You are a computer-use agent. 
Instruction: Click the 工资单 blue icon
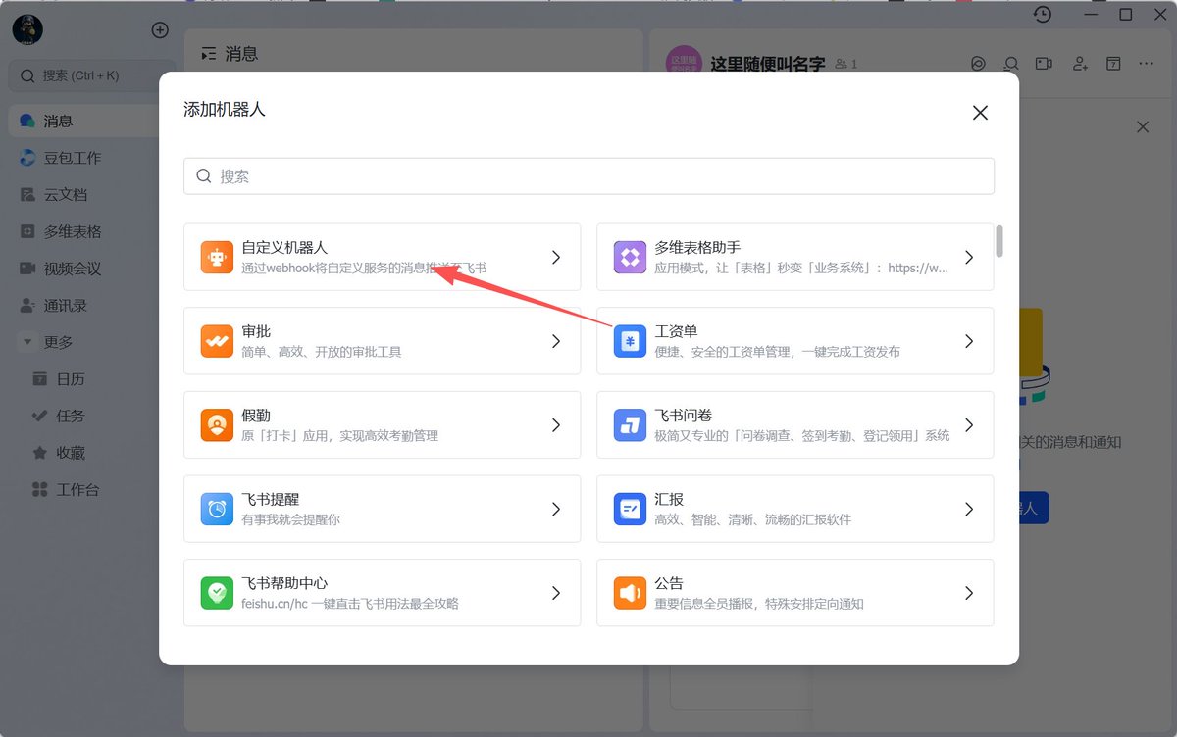630,341
